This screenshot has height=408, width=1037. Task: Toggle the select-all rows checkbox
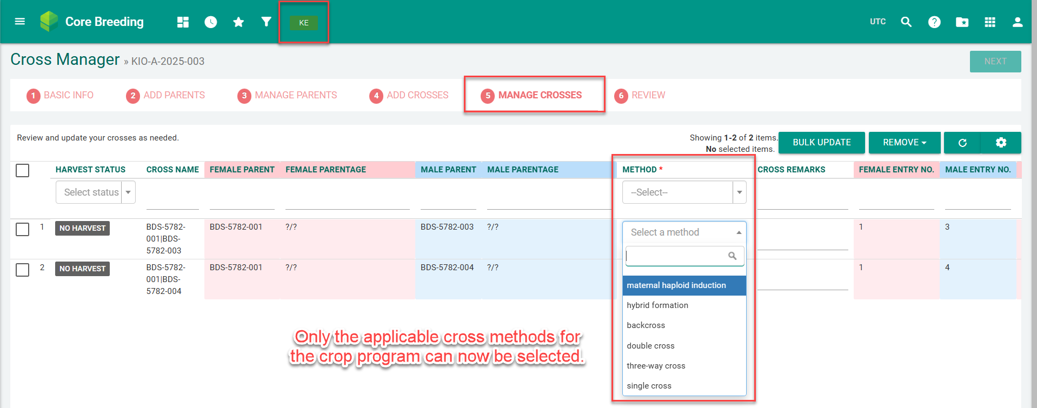pyautogui.click(x=23, y=171)
